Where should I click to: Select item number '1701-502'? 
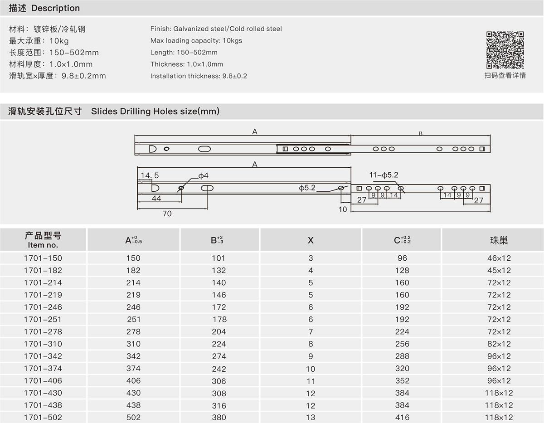pos(43,417)
